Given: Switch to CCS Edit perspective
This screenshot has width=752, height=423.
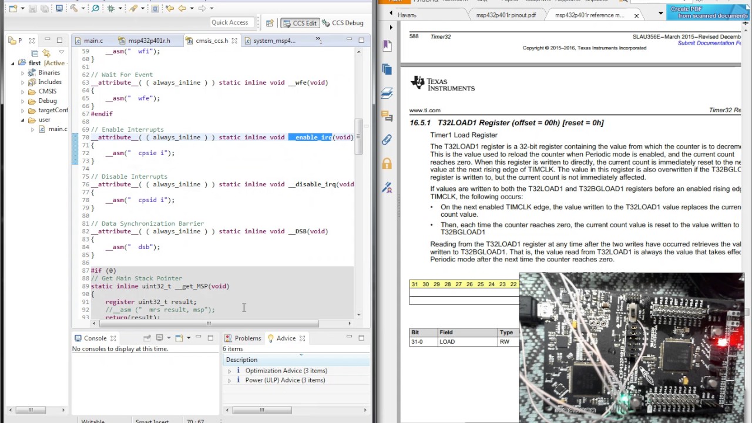Looking at the screenshot, I should pyautogui.click(x=300, y=23).
